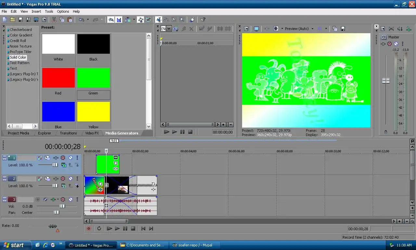Image resolution: width=416 pixels, height=250 pixels.
Task: Open the Tools menu
Action: 49,11
